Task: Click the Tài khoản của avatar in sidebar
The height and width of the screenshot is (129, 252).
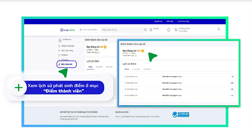Action: [60, 40]
